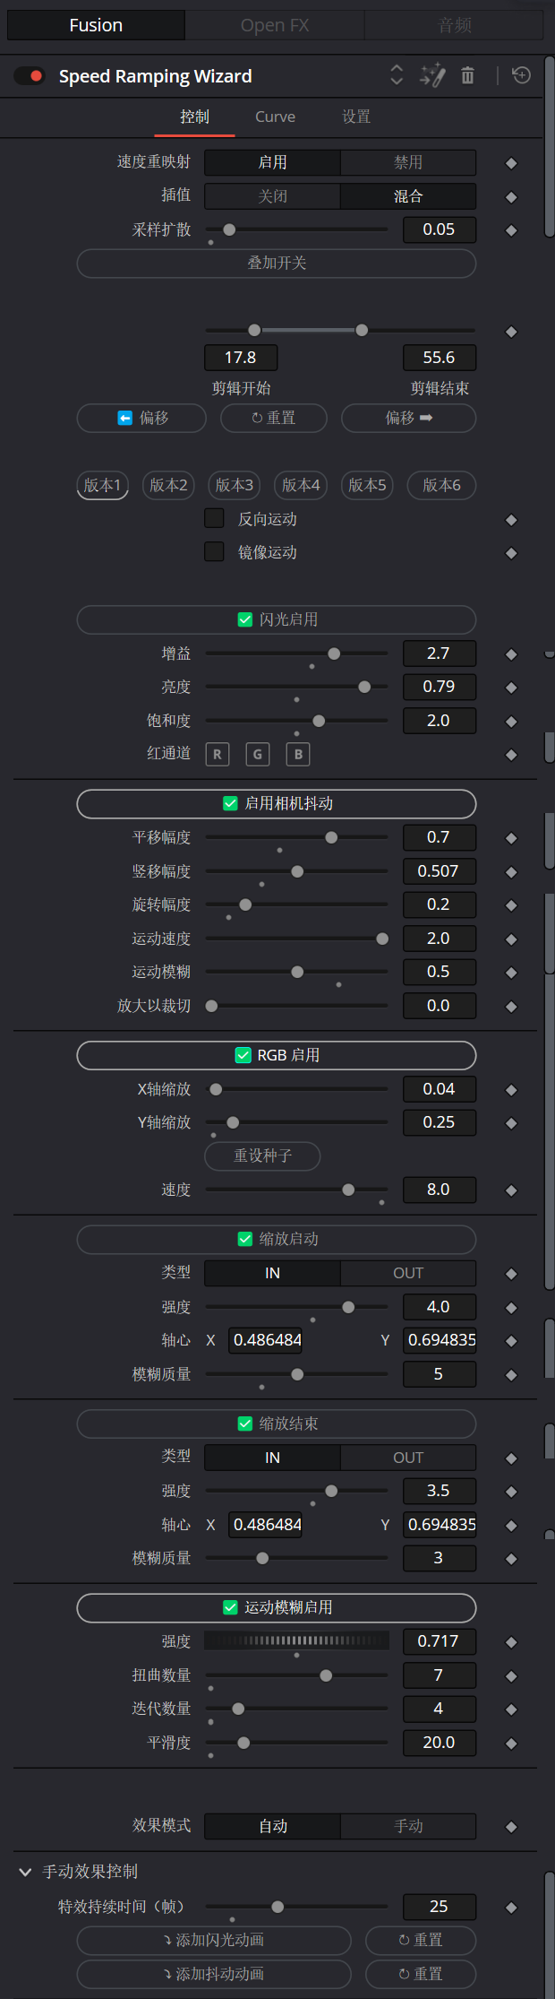
Task: Open the Open FX tab
Action: pos(275,25)
